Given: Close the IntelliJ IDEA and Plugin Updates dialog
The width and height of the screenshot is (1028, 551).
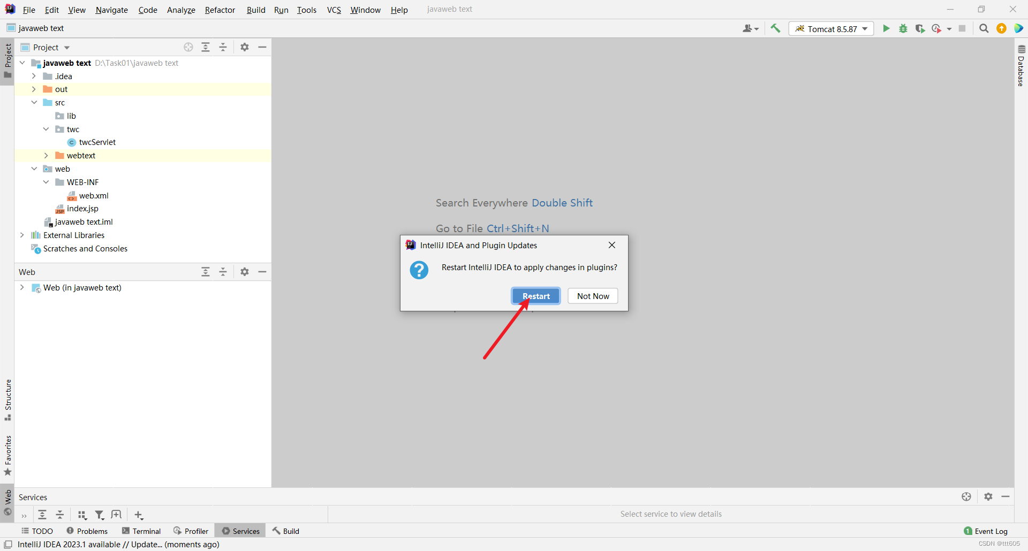Looking at the screenshot, I should 612,245.
